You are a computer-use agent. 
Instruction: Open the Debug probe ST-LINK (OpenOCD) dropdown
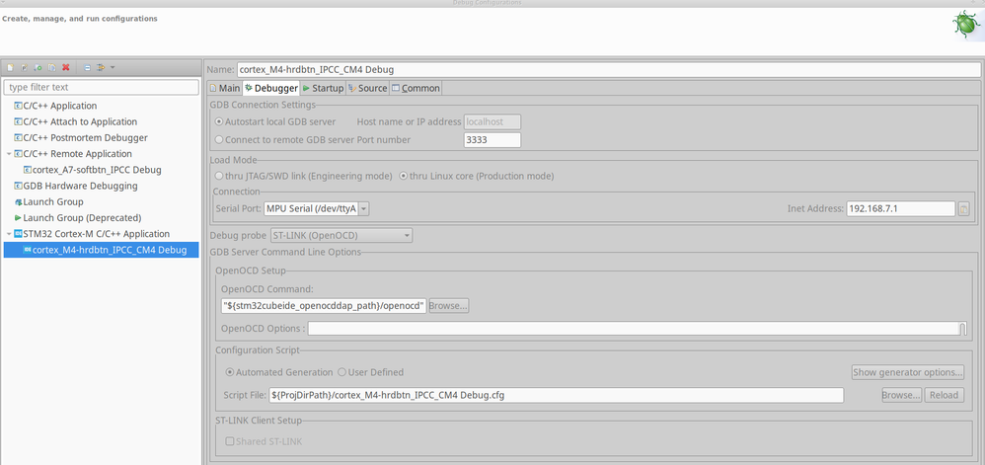click(x=341, y=236)
